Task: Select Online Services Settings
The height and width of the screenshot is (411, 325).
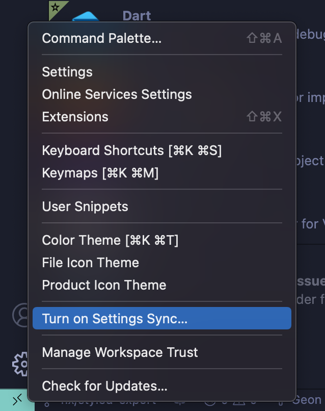Action: pyautogui.click(x=162, y=94)
